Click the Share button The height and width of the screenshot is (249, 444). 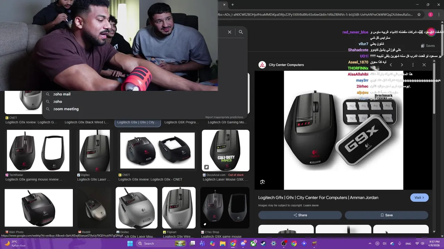tap(300, 215)
